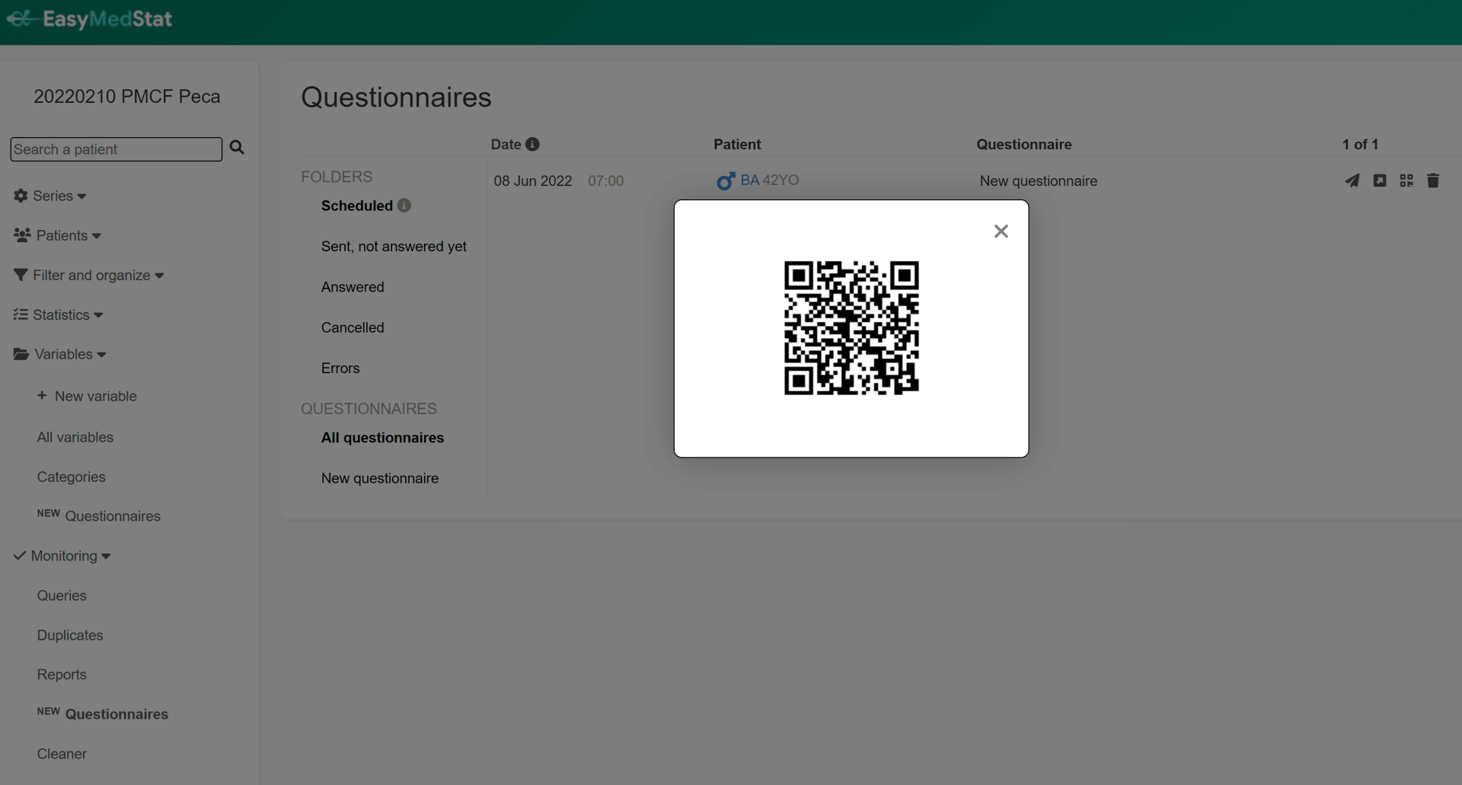
Task: Click the Variables folder icon
Action: [21, 354]
